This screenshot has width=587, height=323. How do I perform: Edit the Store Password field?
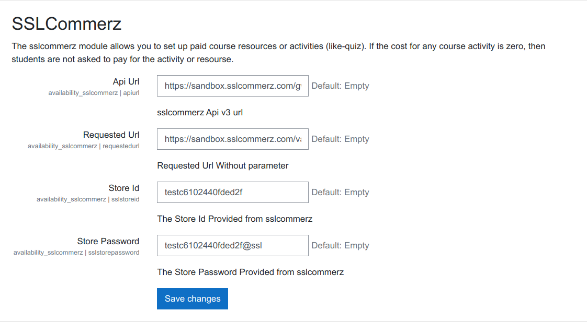coord(232,245)
